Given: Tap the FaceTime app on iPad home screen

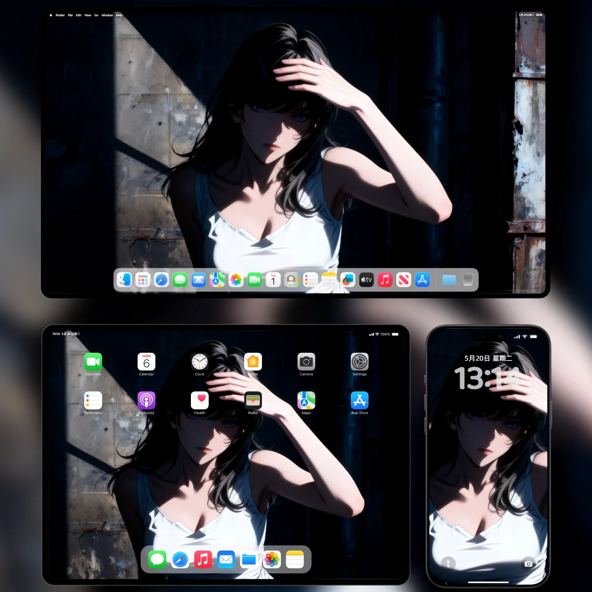Looking at the screenshot, I should [x=93, y=362].
